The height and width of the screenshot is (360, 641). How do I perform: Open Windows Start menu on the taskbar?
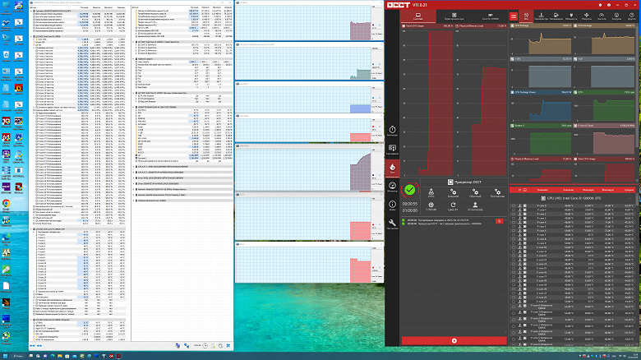pos(5,356)
